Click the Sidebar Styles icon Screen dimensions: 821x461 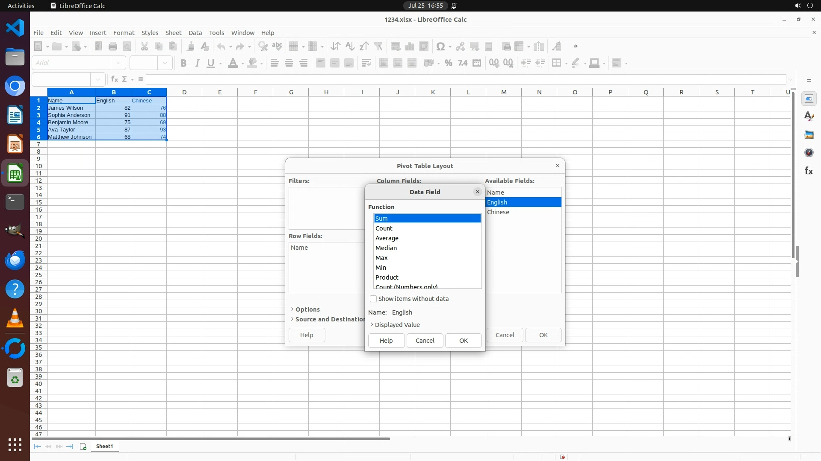(x=809, y=117)
